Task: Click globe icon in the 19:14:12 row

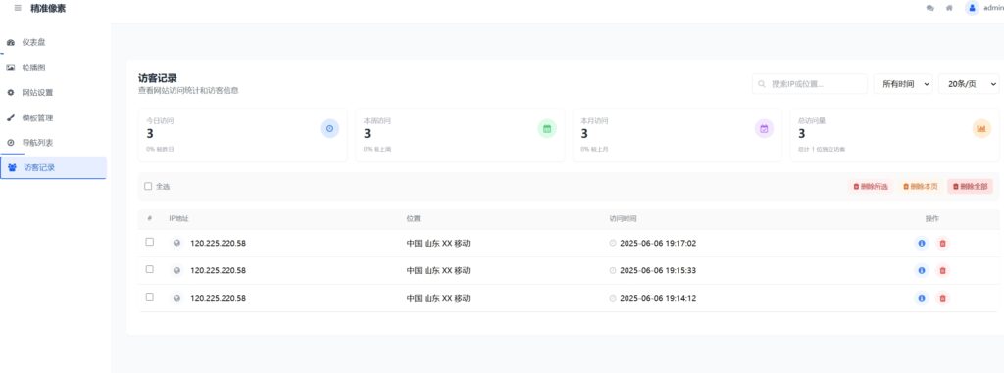Action: [x=176, y=298]
